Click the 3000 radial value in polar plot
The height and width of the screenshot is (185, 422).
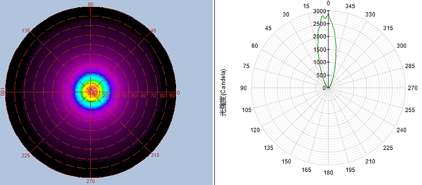[320, 12]
